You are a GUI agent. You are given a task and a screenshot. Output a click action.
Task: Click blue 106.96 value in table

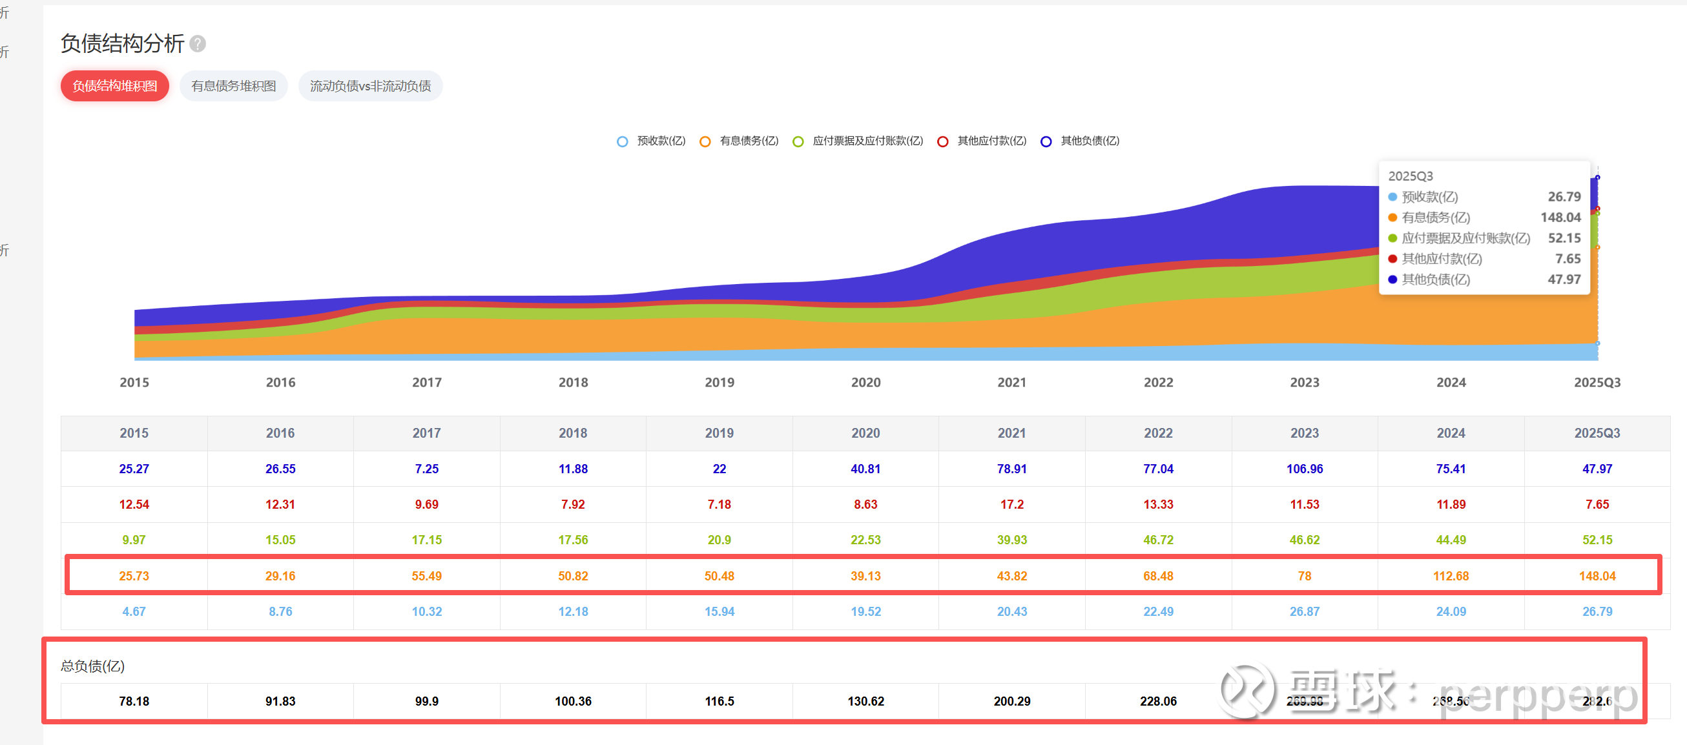click(x=1304, y=469)
